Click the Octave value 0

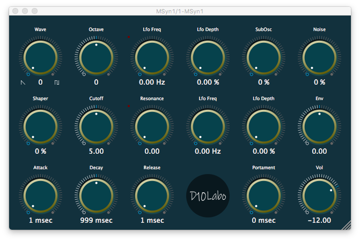(x=96, y=82)
